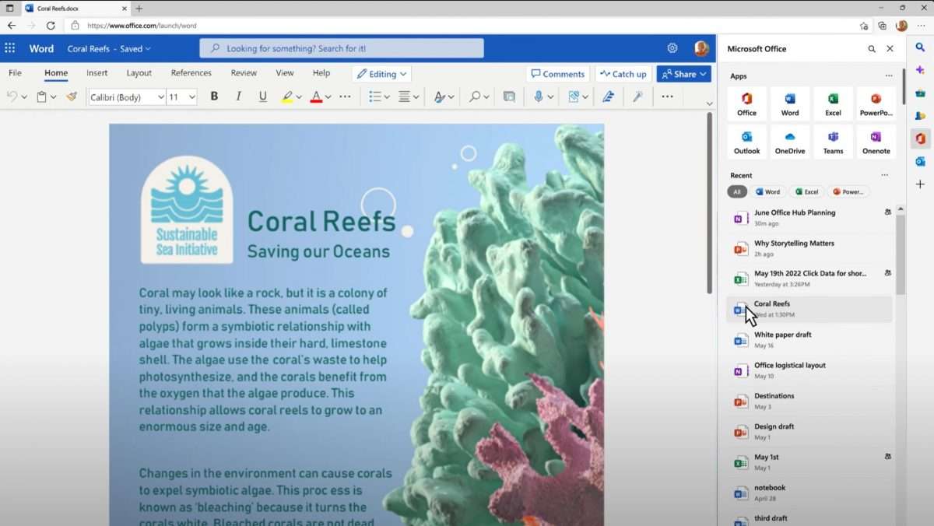Toggle italic formatting

pos(238,96)
